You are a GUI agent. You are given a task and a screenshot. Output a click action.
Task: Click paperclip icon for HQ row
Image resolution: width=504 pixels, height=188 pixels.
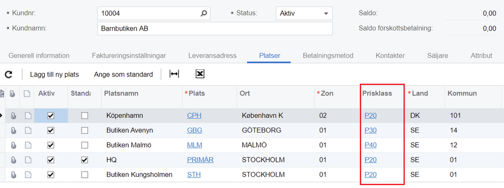click(13, 160)
